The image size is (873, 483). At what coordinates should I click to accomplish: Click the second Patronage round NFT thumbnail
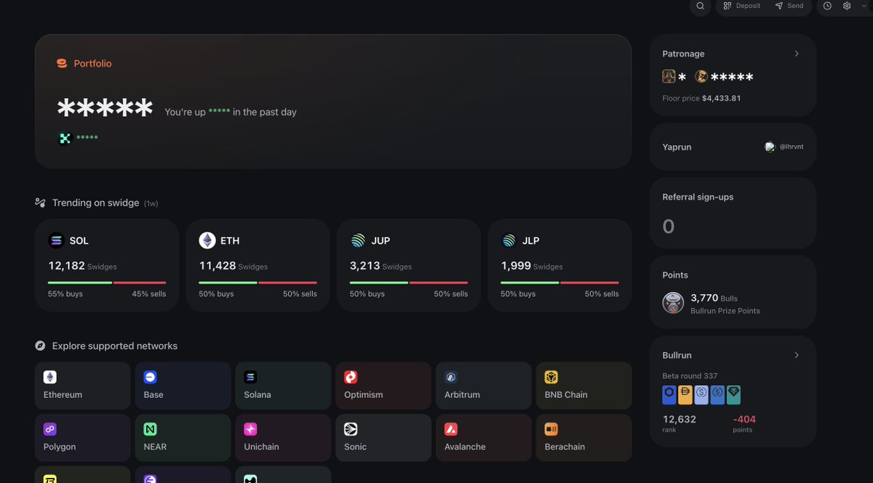coord(701,76)
